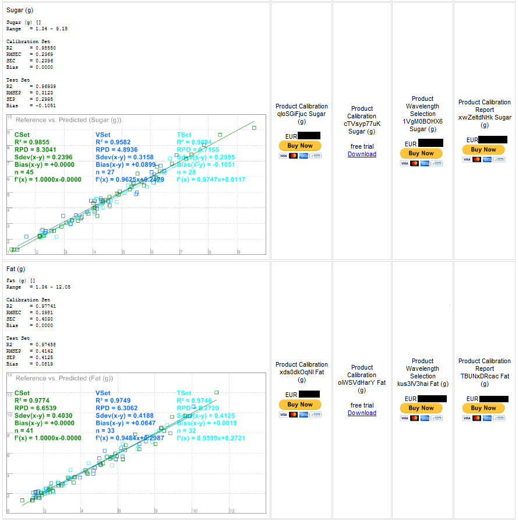Click SEPA icon under xds0dkOqNI Fat calibration

pyautogui.click(x=316, y=414)
